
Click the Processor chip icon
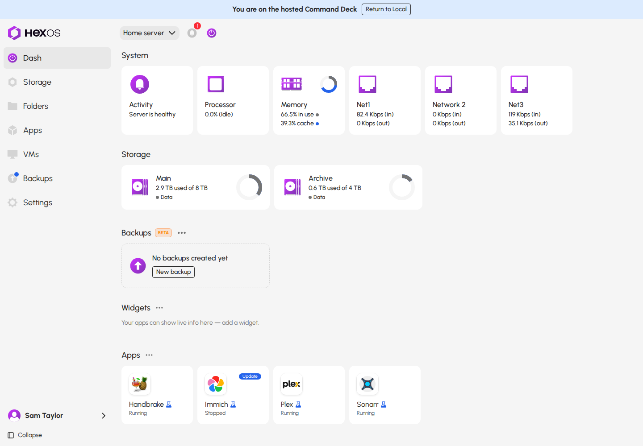(x=216, y=84)
